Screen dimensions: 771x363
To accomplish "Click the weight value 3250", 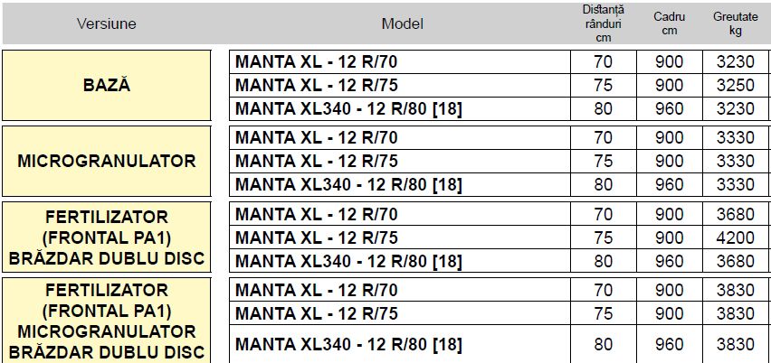I will (x=735, y=86).
